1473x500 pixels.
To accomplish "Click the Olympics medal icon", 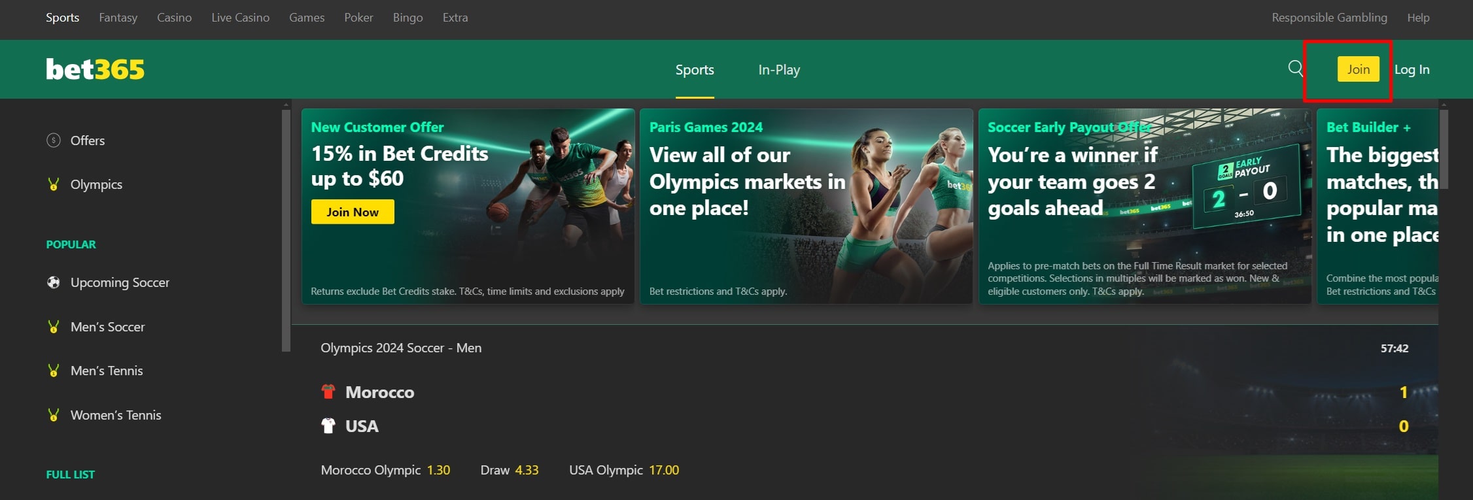I will (x=54, y=184).
